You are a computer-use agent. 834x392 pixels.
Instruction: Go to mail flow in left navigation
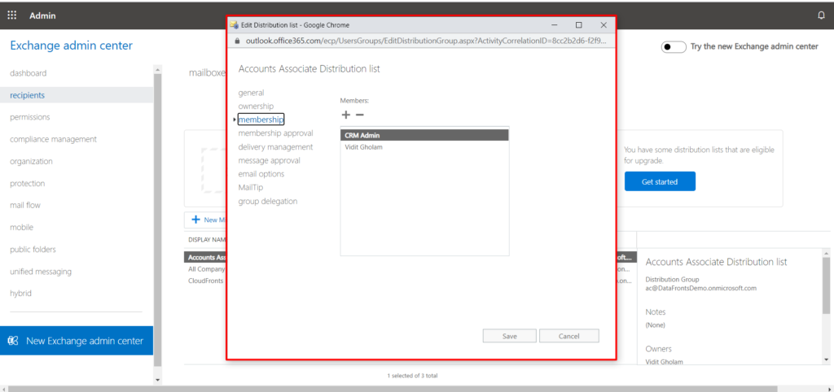tap(25, 205)
